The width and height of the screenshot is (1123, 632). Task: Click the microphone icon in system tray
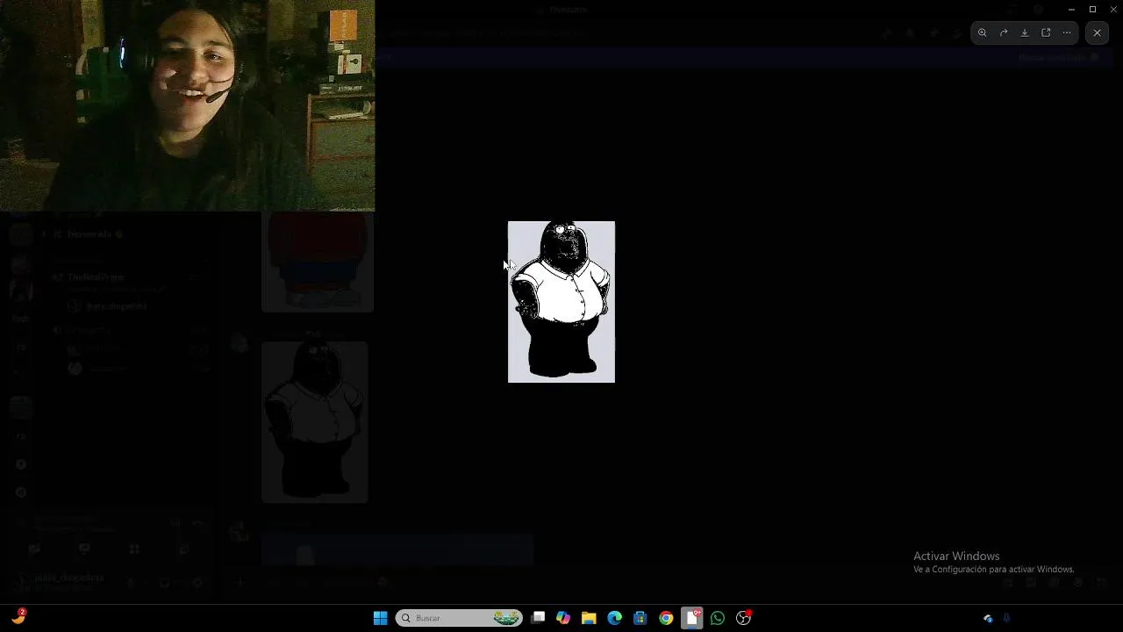pyautogui.click(x=1006, y=618)
